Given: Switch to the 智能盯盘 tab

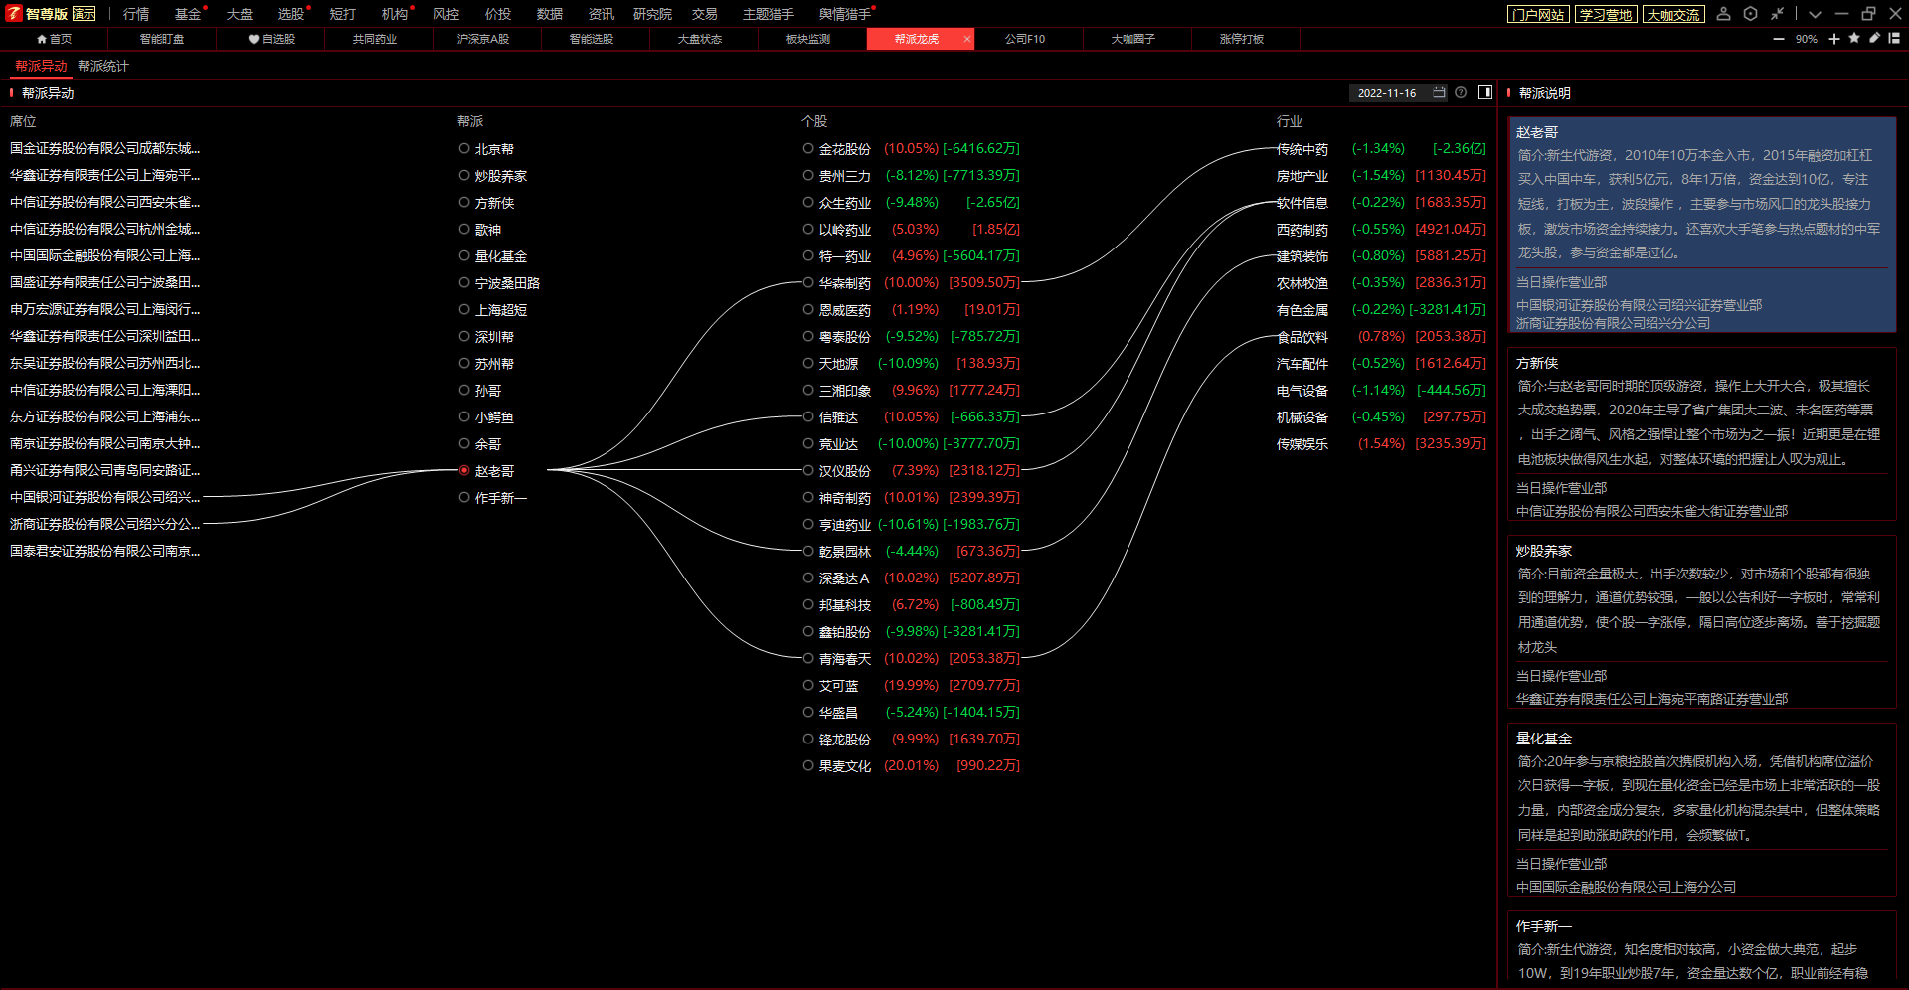Looking at the screenshot, I should 162,39.
